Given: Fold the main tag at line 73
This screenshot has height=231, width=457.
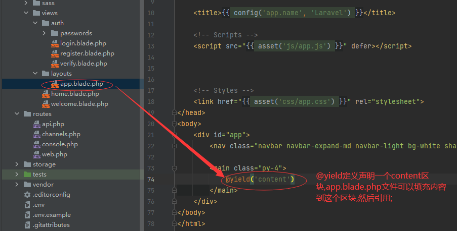Looking at the screenshot, I should (174, 168).
